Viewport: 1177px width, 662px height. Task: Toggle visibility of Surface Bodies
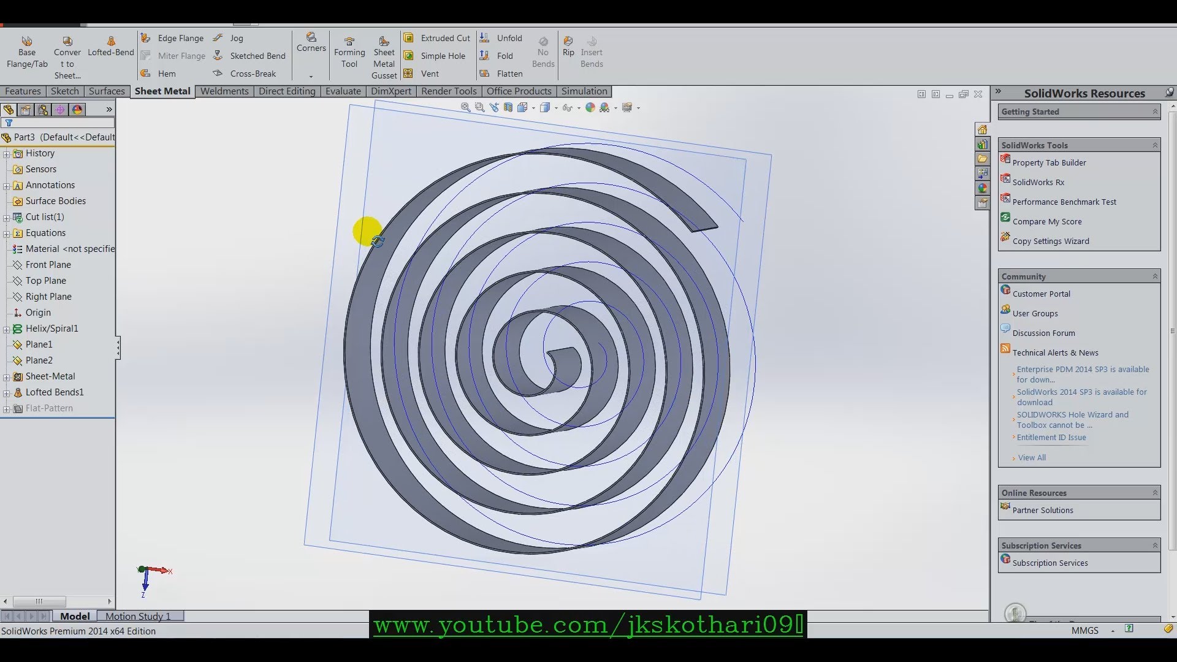[x=55, y=200]
